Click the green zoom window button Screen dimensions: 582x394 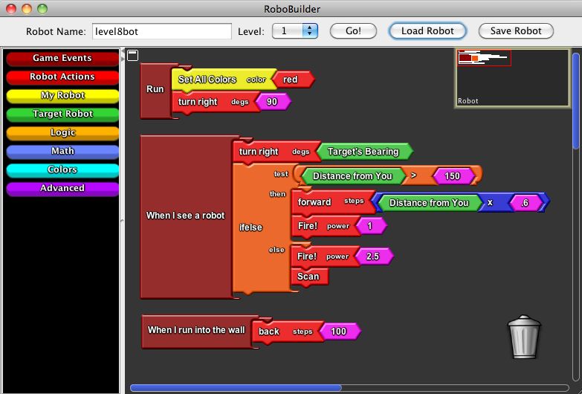tap(42, 8)
